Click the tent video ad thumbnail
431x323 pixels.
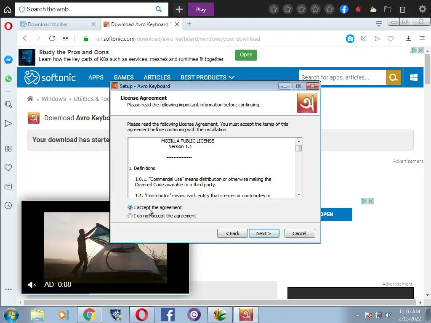point(105,247)
